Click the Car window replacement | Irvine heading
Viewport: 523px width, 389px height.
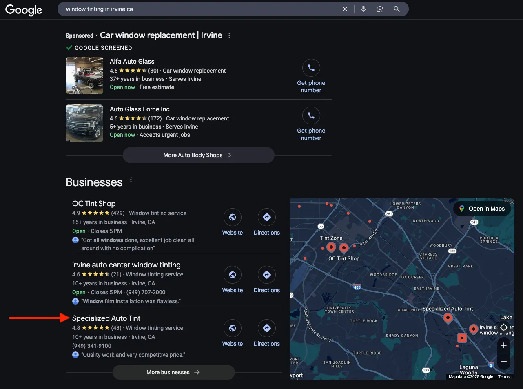pos(161,35)
